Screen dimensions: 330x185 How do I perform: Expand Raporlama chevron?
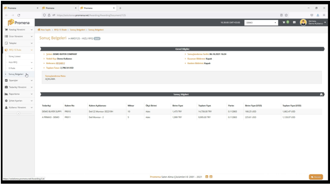32,94
